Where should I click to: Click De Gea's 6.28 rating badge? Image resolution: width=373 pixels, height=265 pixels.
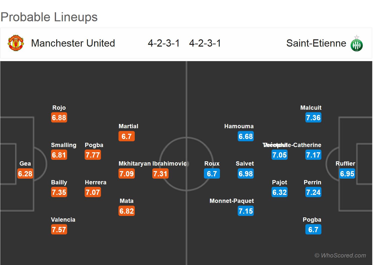[x=25, y=174]
